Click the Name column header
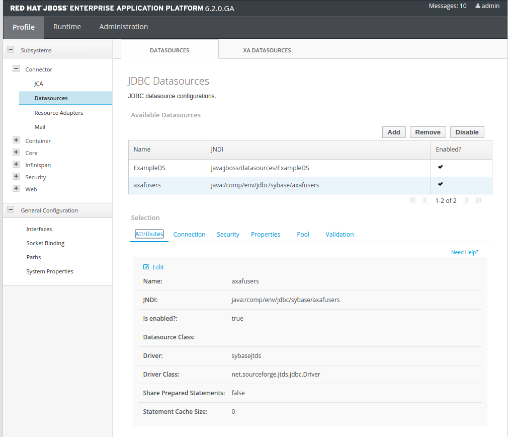The image size is (508, 437). (167, 150)
